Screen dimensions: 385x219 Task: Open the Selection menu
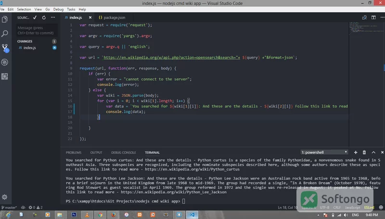(24, 9)
